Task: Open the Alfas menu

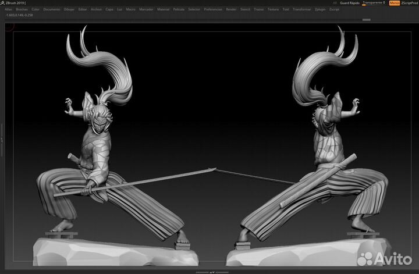Action: click(x=8, y=10)
